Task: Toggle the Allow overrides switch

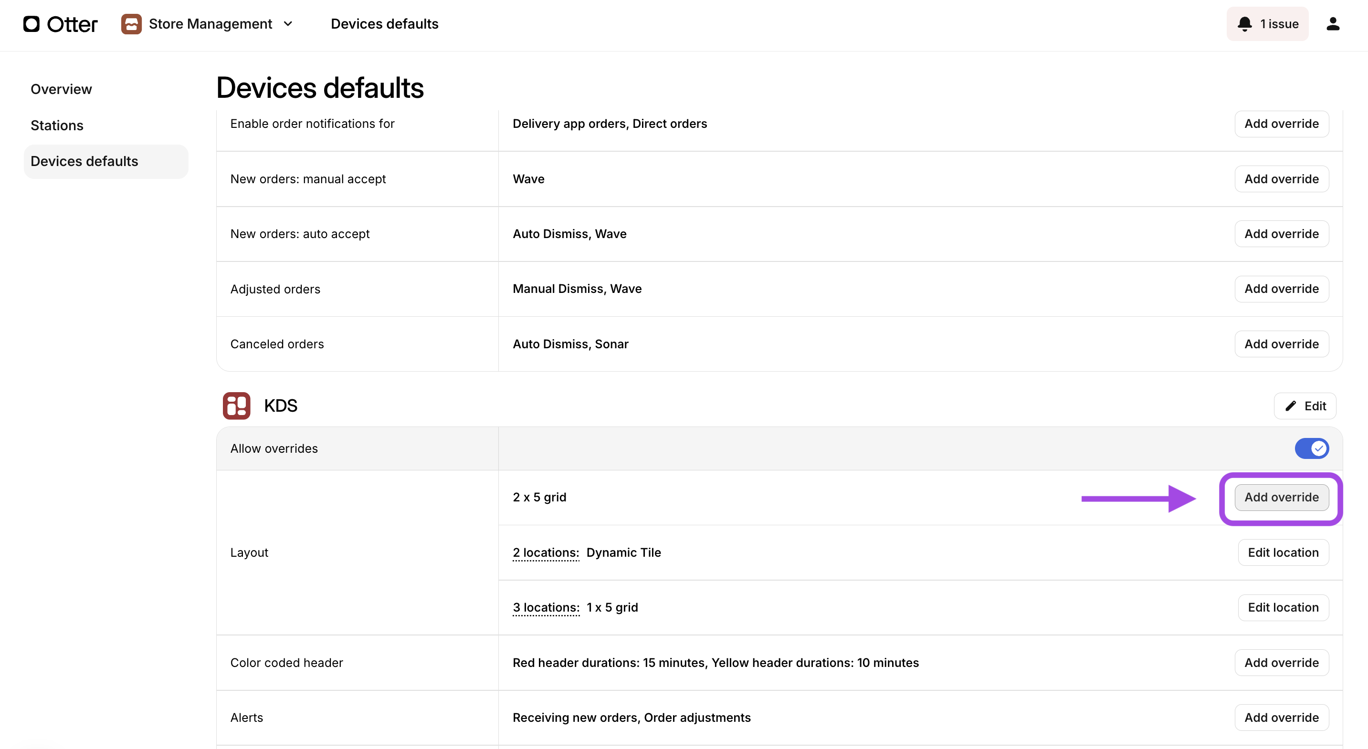Action: [1311, 448]
